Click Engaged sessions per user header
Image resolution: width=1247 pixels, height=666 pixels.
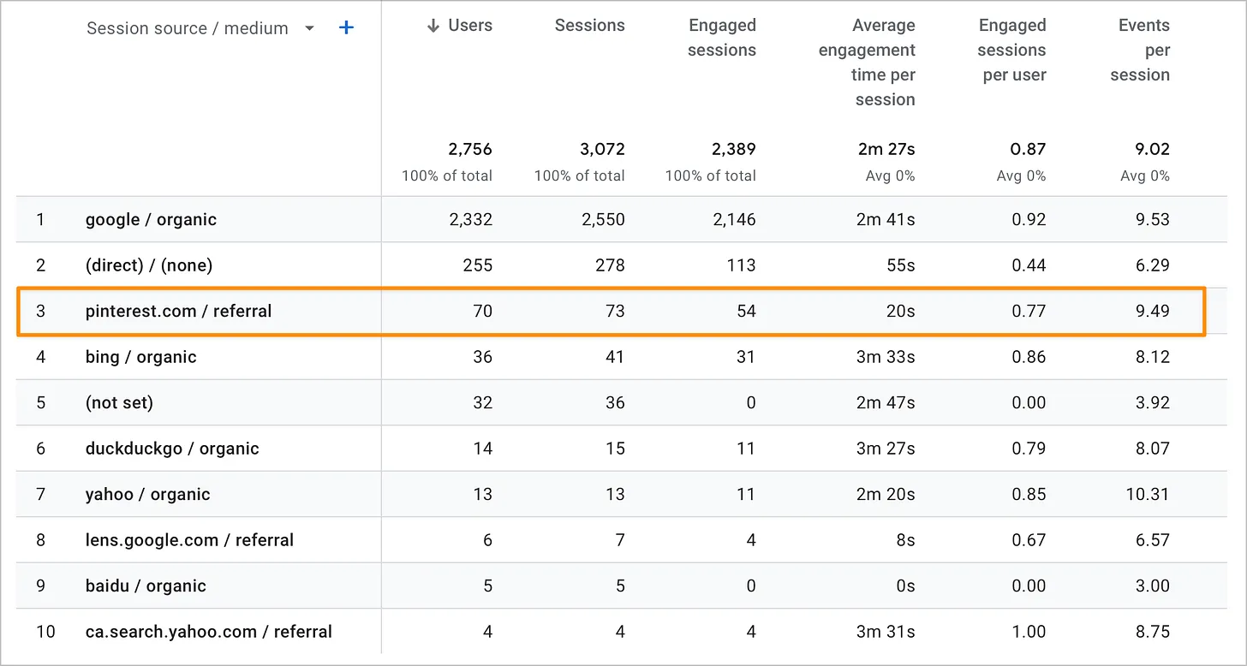point(1011,51)
